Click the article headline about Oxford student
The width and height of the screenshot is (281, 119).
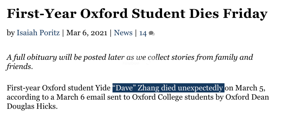point(137,14)
